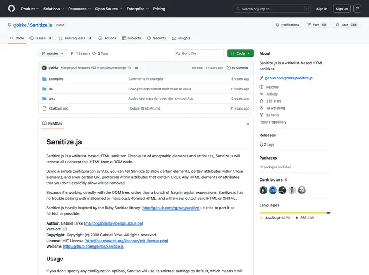
Task: Switch to the Security tab
Action: (x=157, y=38)
